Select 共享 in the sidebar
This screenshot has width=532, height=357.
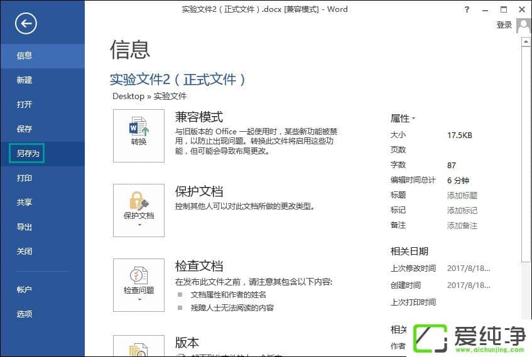pos(24,203)
